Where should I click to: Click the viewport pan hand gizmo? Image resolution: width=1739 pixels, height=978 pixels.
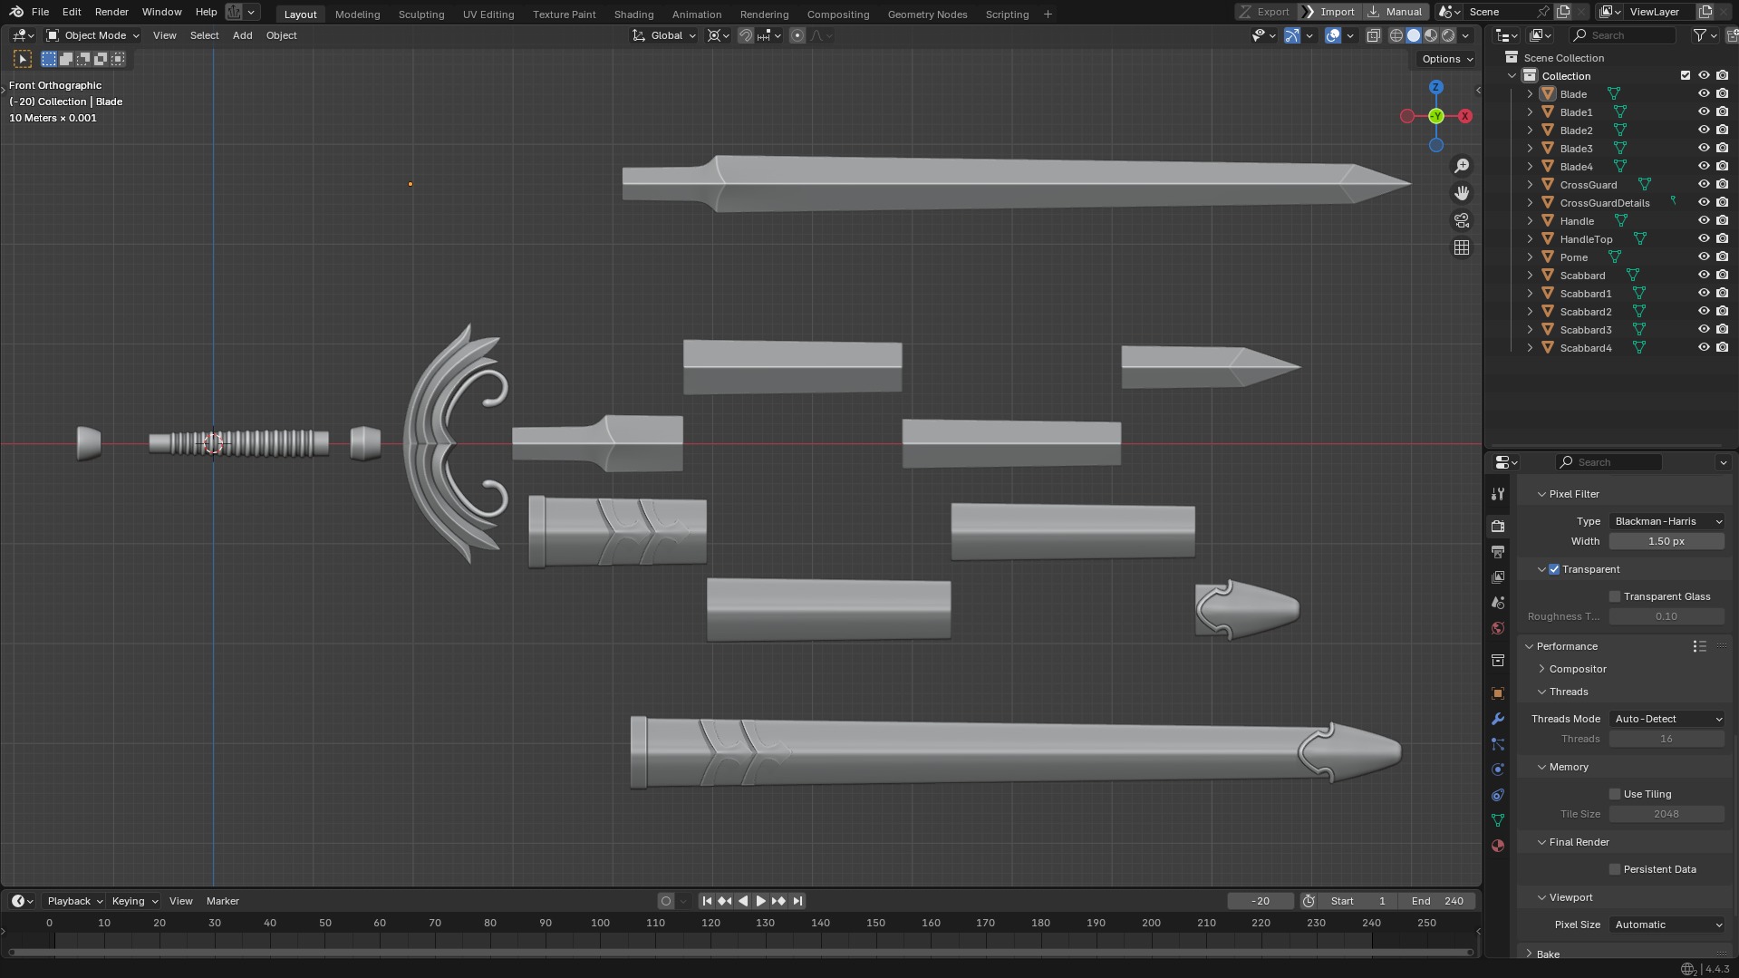pyautogui.click(x=1462, y=193)
